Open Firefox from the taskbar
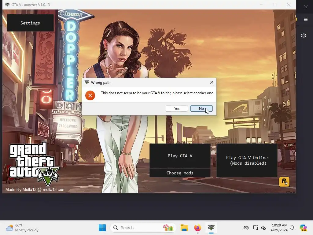This screenshot has height=235, width=313. point(198,228)
